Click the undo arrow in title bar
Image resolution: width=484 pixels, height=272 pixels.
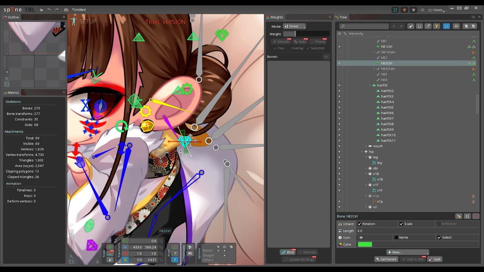click(49, 10)
